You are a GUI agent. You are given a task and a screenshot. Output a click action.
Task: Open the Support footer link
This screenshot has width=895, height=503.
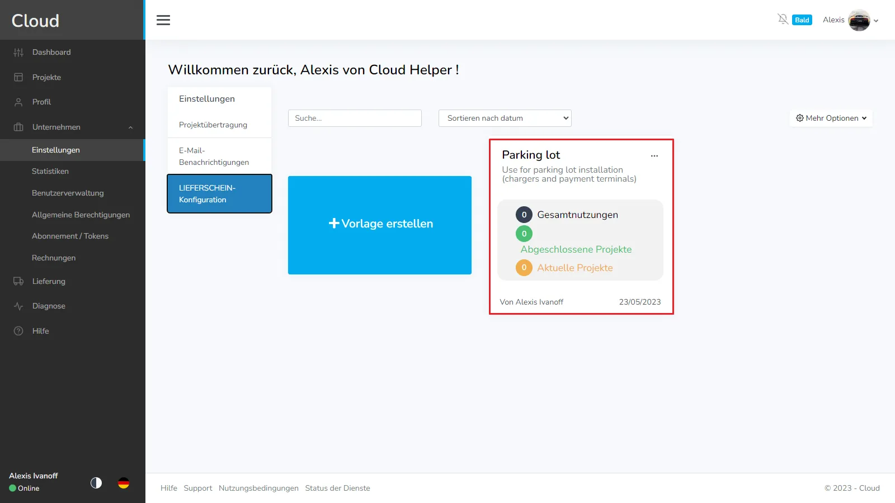click(198, 488)
